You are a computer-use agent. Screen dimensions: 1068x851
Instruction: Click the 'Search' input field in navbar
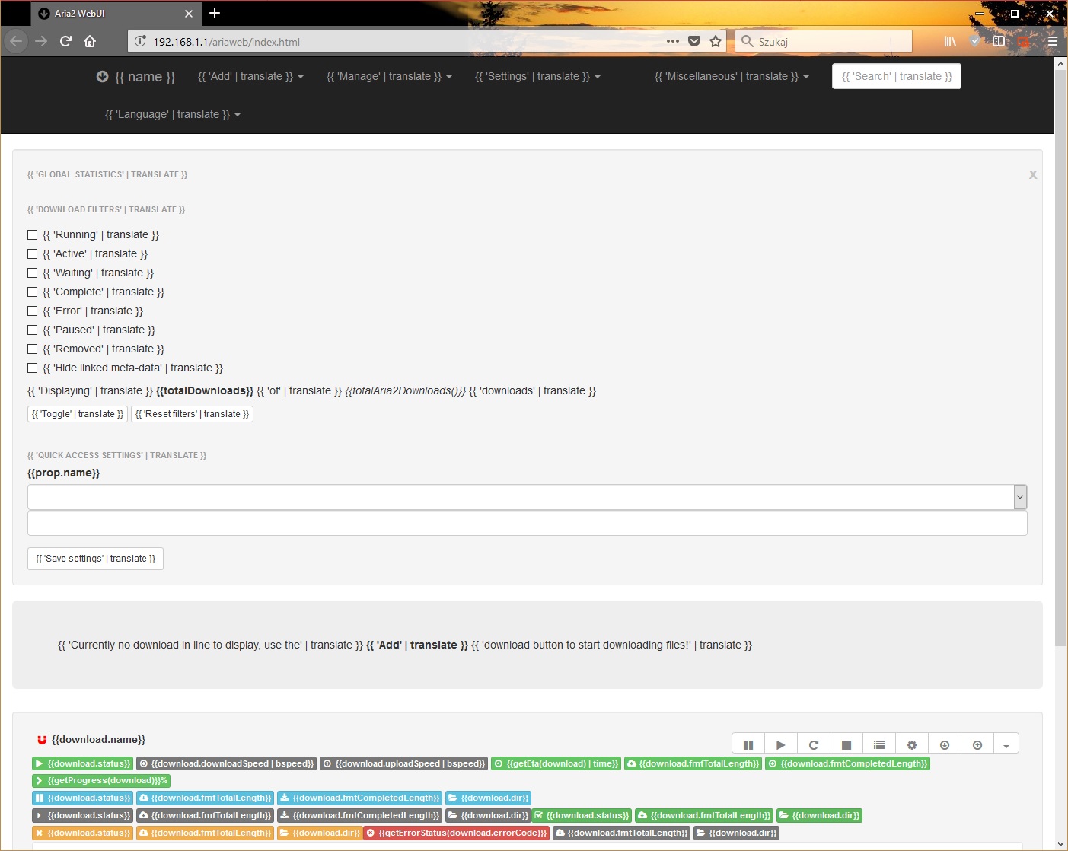pos(896,77)
